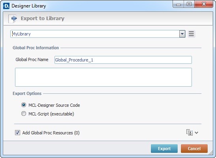Click the window resize grip corner
This screenshot has width=216, height=158.
pyautogui.click(x=211, y=153)
